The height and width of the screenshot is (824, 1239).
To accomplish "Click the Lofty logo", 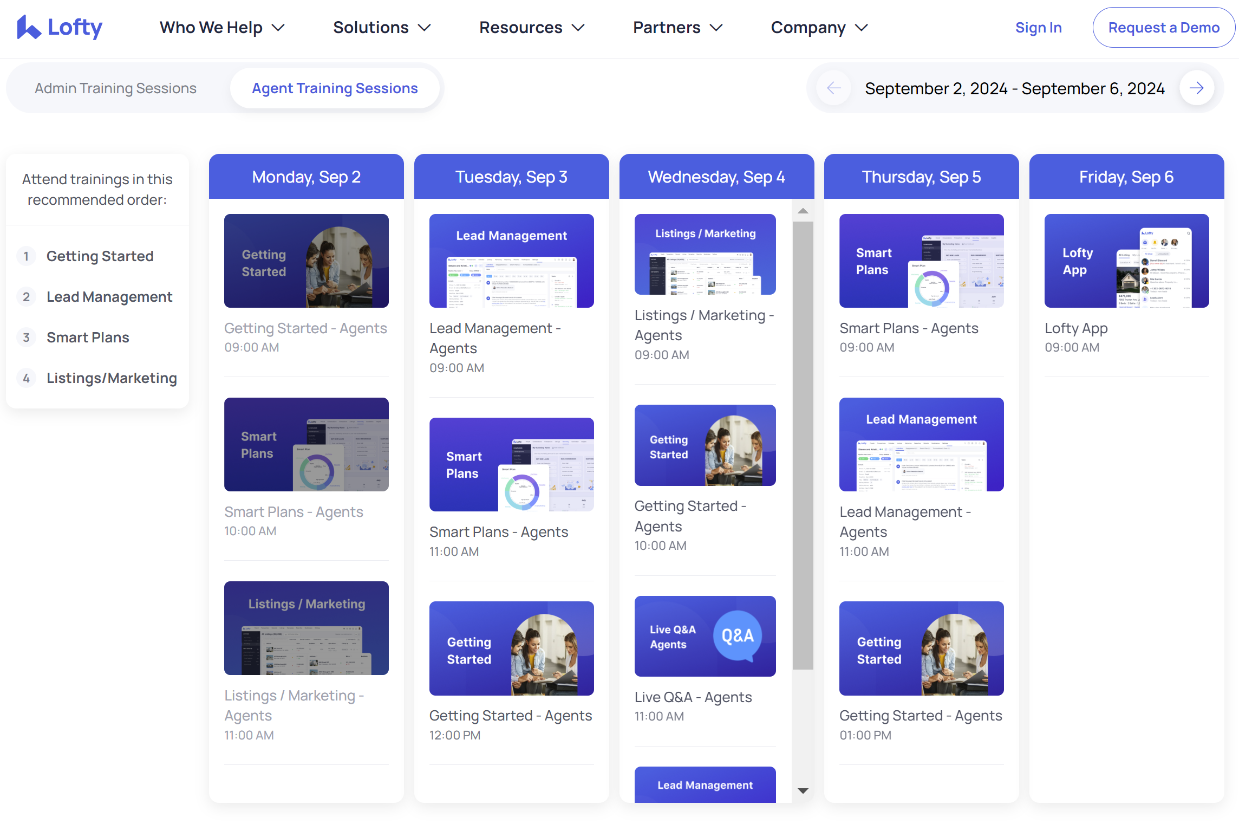I will tap(60, 27).
